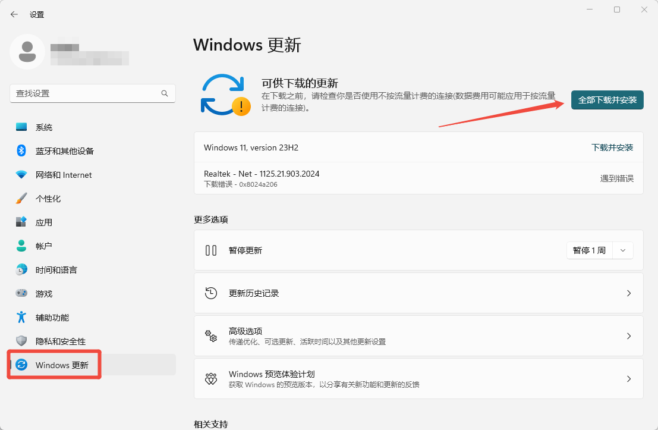Click the System monitor icon
Viewport: 658px width, 430px height.
click(x=21, y=127)
